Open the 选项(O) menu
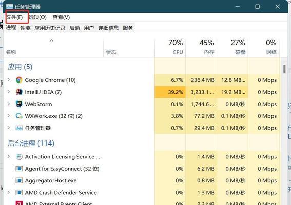291x205 pixels. pos(37,17)
